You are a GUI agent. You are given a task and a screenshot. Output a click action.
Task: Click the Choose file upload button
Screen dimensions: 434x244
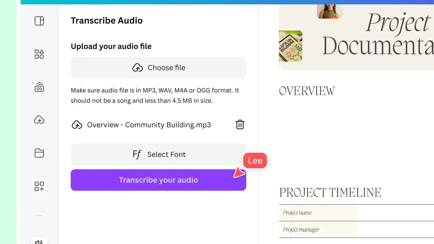(158, 68)
